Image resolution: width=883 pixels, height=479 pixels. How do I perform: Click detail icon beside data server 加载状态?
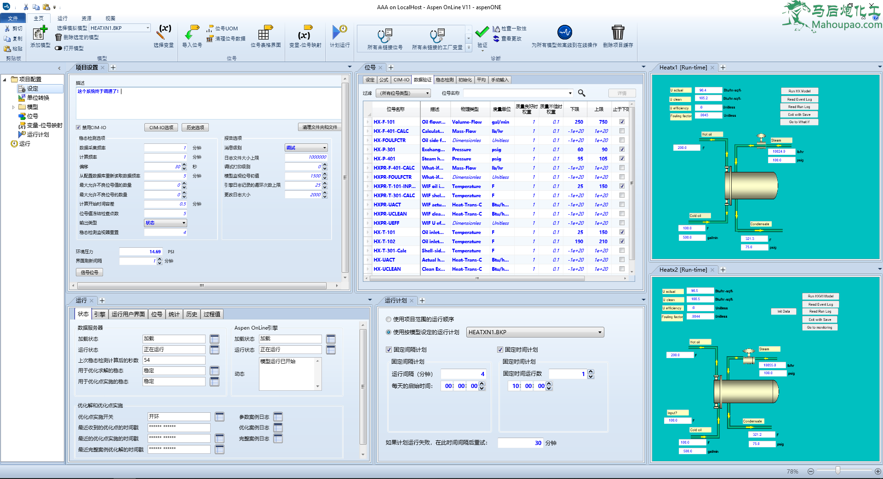(x=214, y=339)
